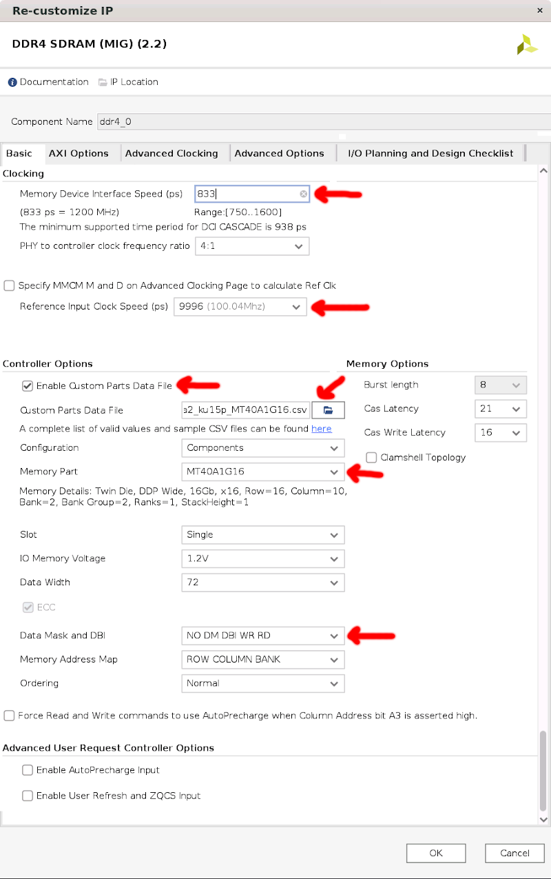Image resolution: width=551 pixels, height=879 pixels.
Task: Open Cas Write Latency dropdown
Action: pos(501,433)
